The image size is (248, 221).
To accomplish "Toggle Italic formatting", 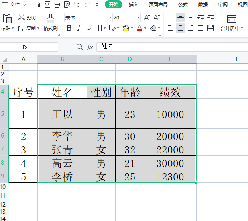I will (79, 28).
